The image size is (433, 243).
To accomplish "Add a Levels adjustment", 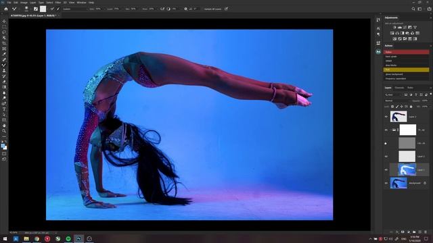I will pyautogui.click(x=400, y=27).
